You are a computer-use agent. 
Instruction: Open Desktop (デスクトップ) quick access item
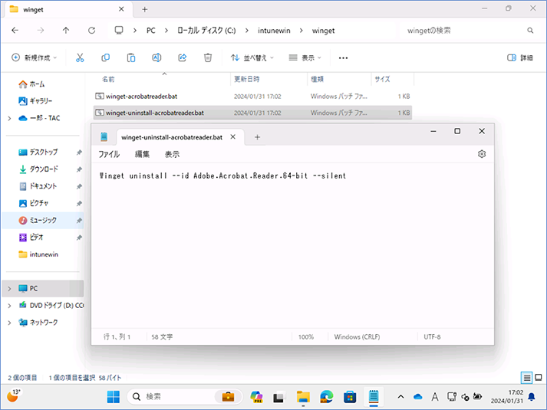coord(44,153)
